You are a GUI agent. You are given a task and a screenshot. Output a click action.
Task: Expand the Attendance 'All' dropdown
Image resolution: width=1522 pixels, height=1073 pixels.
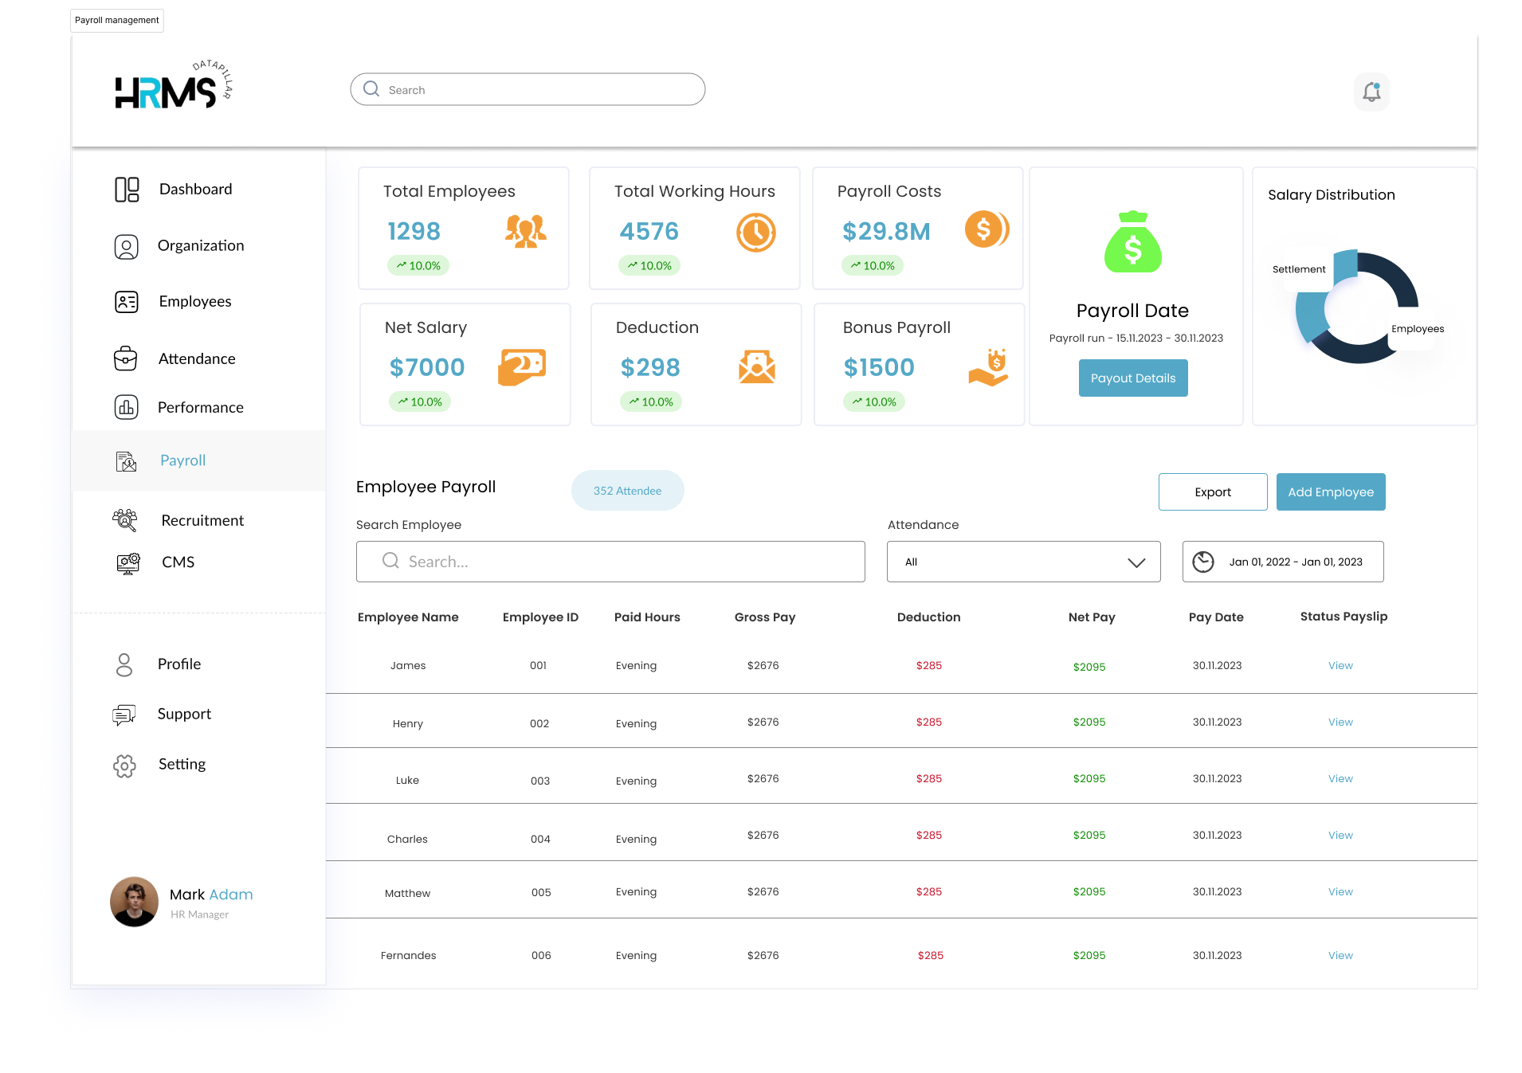coord(1023,562)
